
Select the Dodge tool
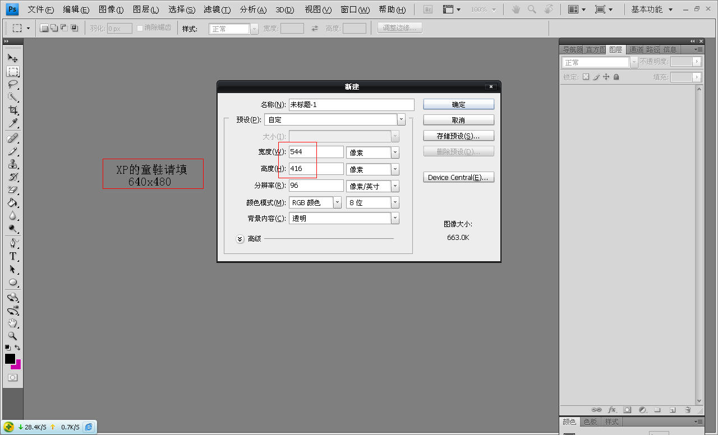pos(13,229)
